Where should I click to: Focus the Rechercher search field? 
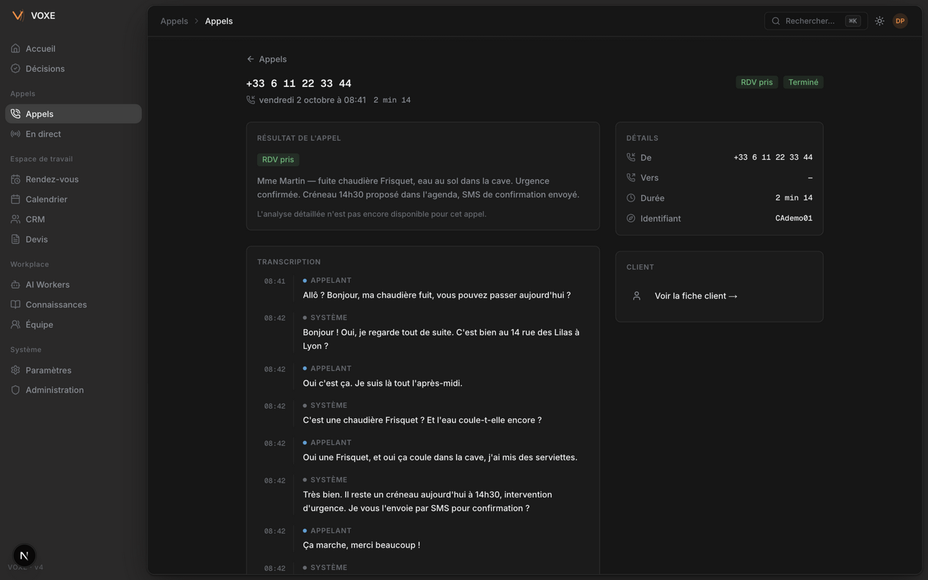815,21
